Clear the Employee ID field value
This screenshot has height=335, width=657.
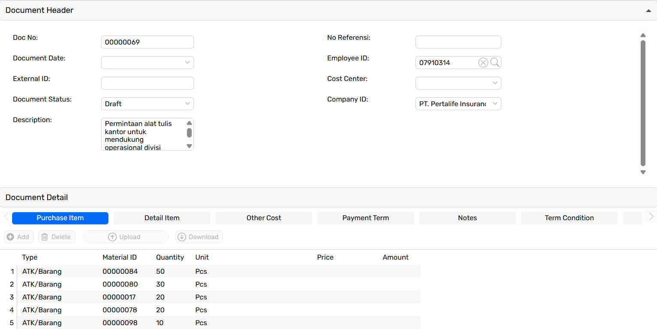(x=483, y=63)
